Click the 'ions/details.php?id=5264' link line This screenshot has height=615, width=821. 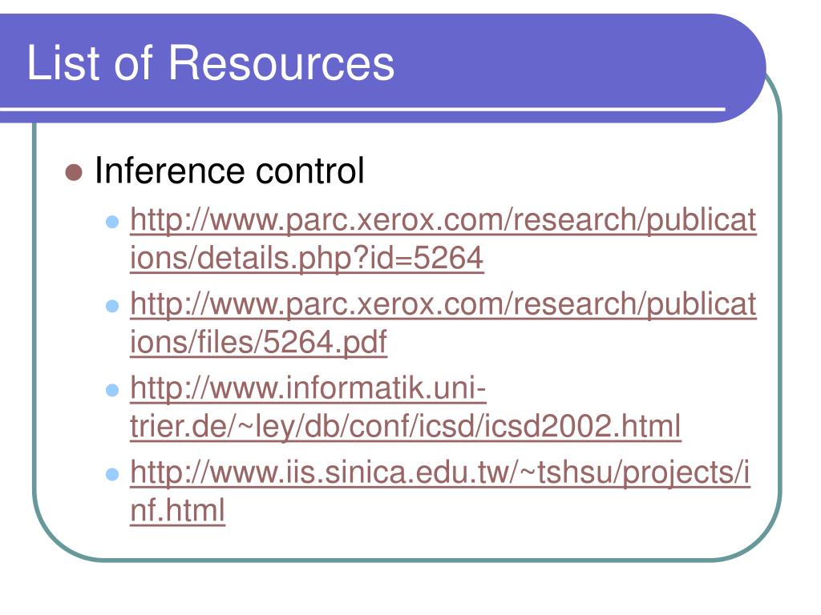pyautogui.click(x=307, y=258)
